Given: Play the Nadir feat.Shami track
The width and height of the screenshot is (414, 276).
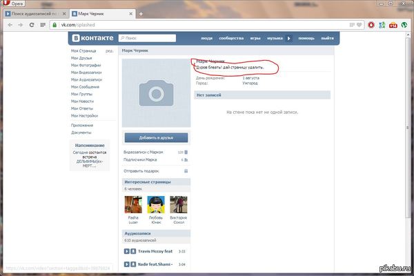Looking at the screenshot, I should point(126,264).
